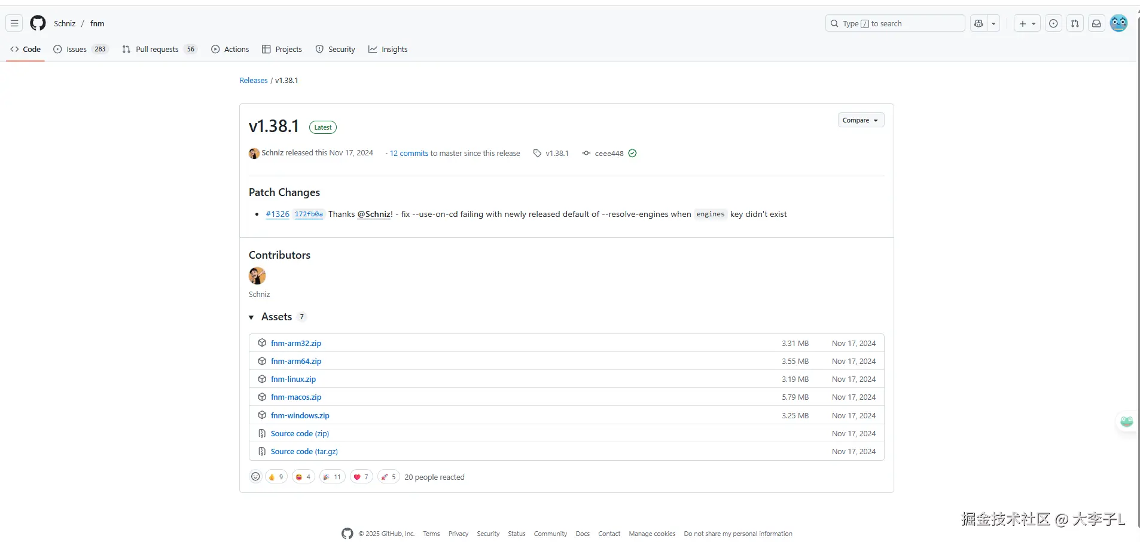The height and width of the screenshot is (542, 1140).
Task: Switch to the Security tab
Action: coord(335,50)
